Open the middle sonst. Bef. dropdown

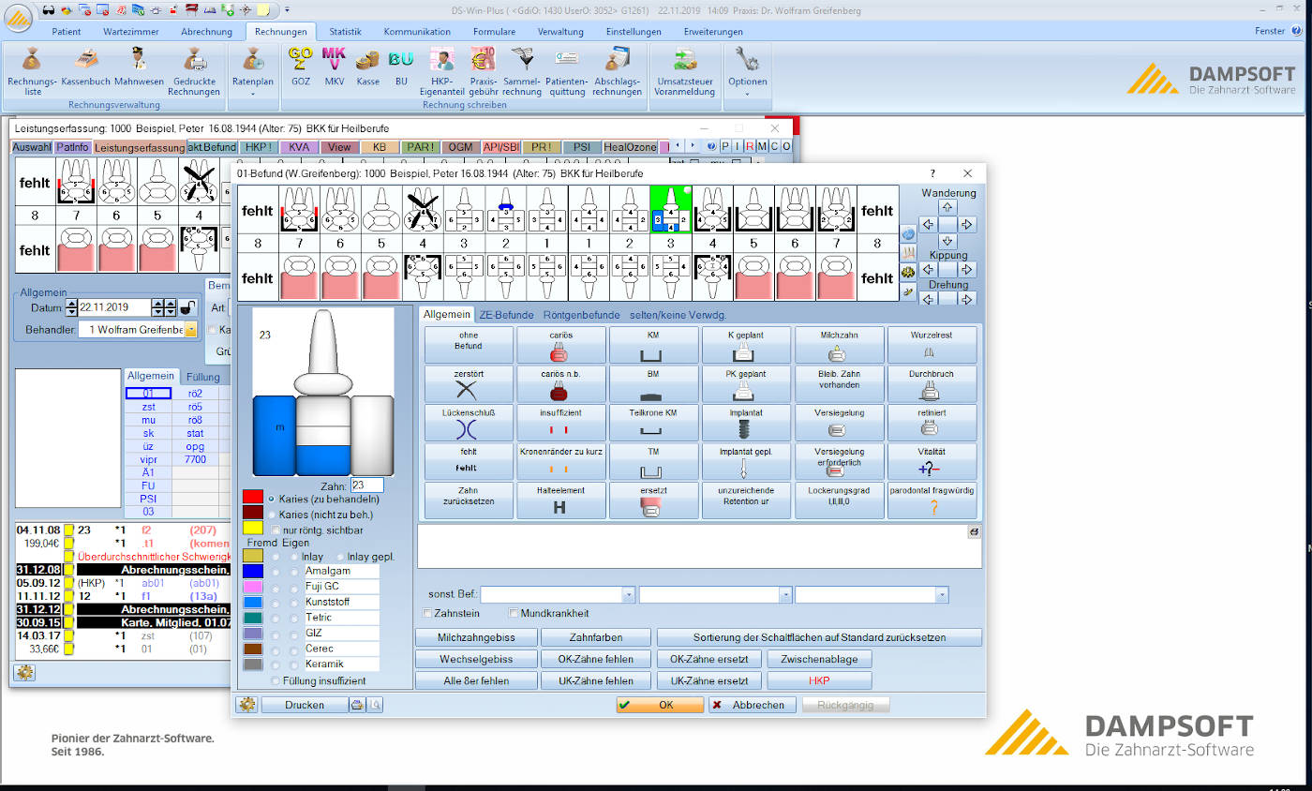pyautogui.click(x=785, y=595)
